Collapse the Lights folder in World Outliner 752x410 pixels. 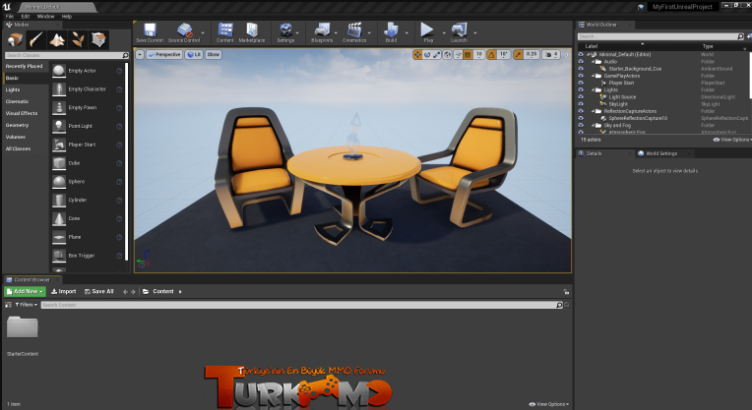pos(593,90)
